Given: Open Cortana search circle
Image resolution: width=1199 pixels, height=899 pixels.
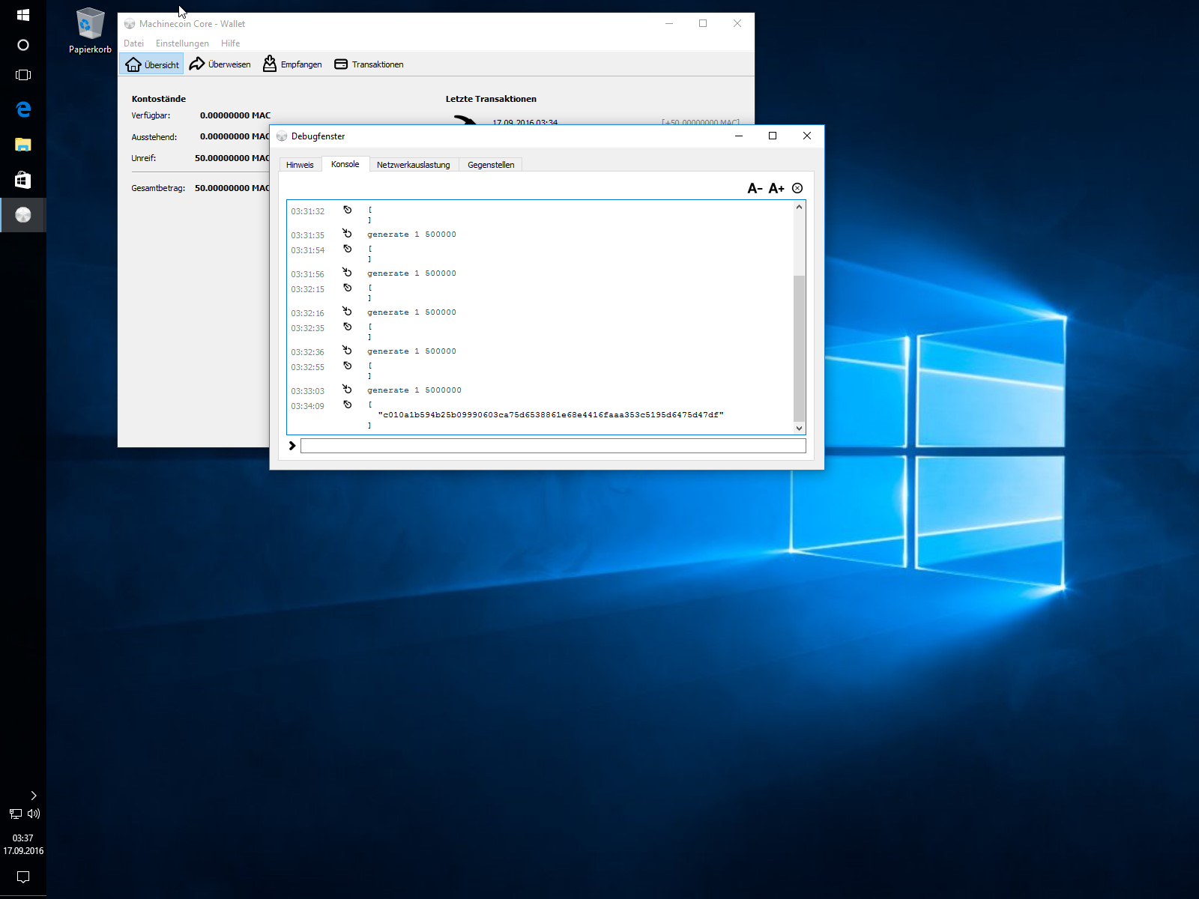Looking at the screenshot, I should [23, 45].
